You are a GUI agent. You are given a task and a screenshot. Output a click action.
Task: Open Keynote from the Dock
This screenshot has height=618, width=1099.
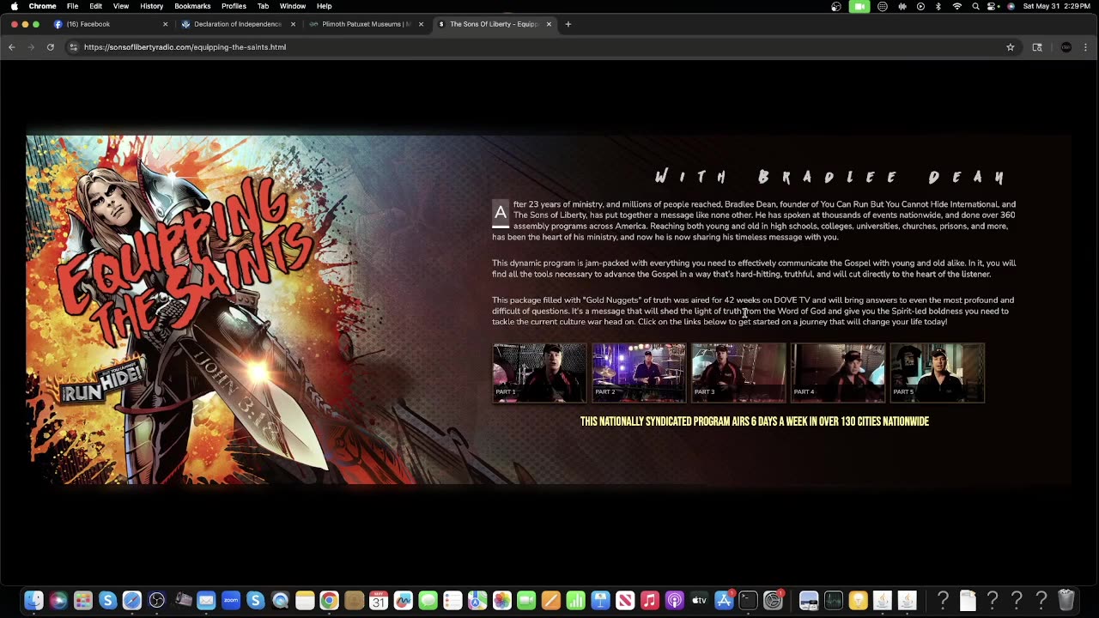(600, 601)
